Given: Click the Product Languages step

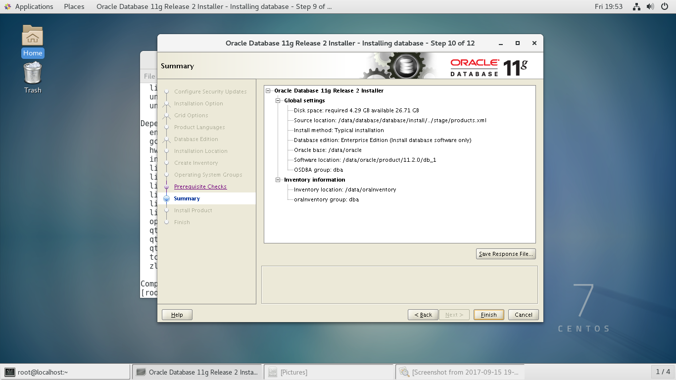Looking at the screenshot, I should pos(199,127).
